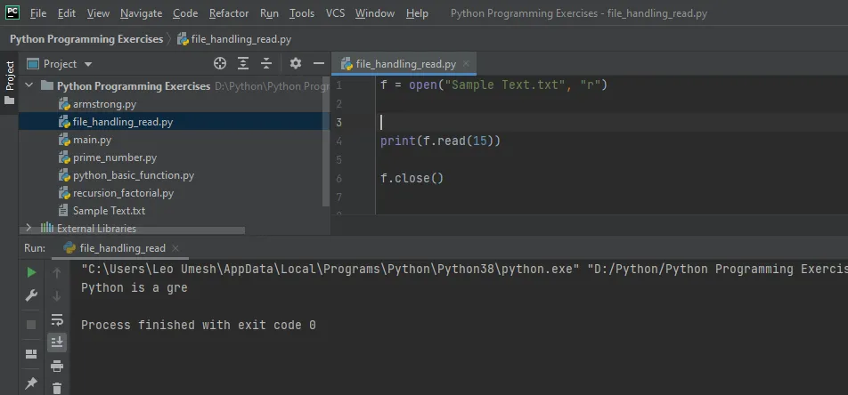Toggle Scroll to End in run console
The image size is (848, 395).
pyautogui.click(x=57, y=342)
